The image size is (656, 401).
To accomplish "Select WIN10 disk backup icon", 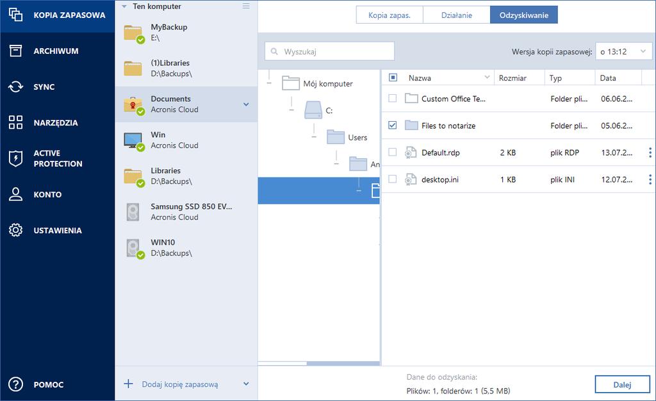I will 135,249.
